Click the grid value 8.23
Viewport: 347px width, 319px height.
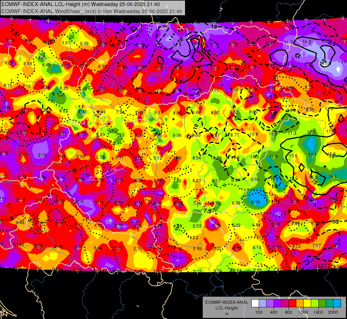196,181
